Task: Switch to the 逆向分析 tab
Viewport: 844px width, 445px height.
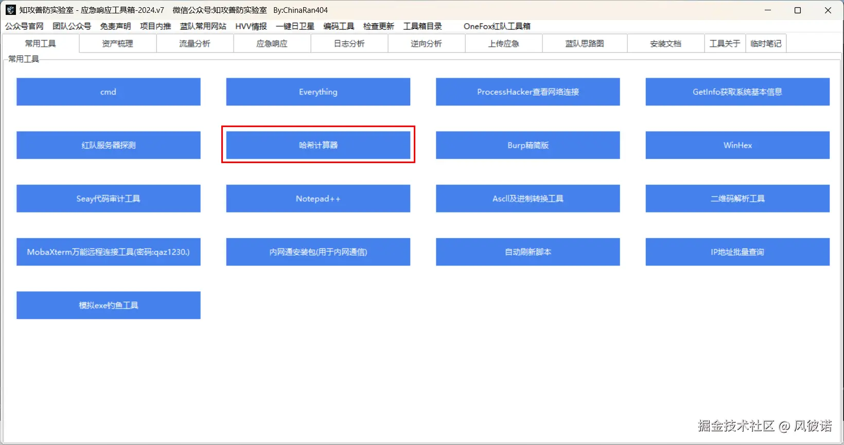Action: (x=427, y=44)
